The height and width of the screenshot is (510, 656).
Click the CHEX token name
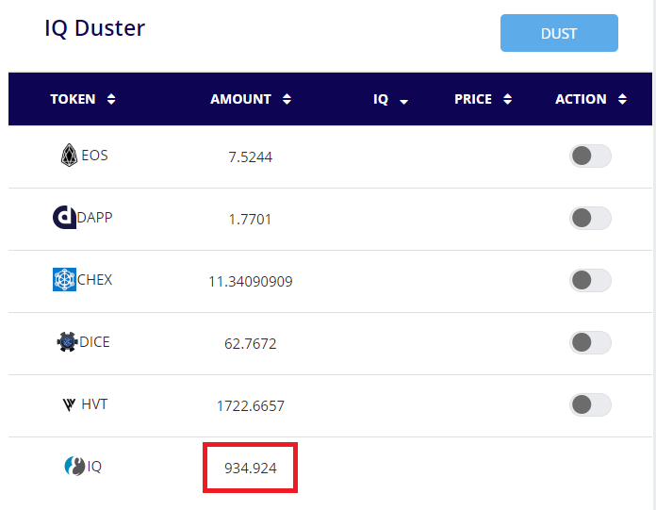click(x=94, y=279)
